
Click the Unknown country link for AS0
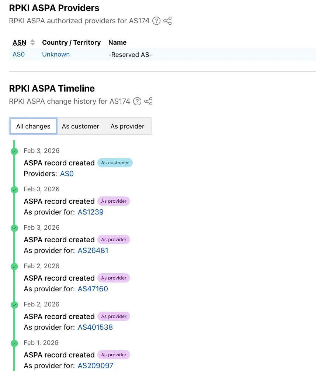[x=56, y=54]
